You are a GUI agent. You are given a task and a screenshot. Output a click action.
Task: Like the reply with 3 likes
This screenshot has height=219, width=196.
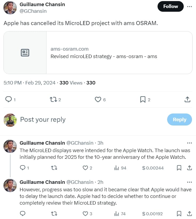tap(85, 213)
